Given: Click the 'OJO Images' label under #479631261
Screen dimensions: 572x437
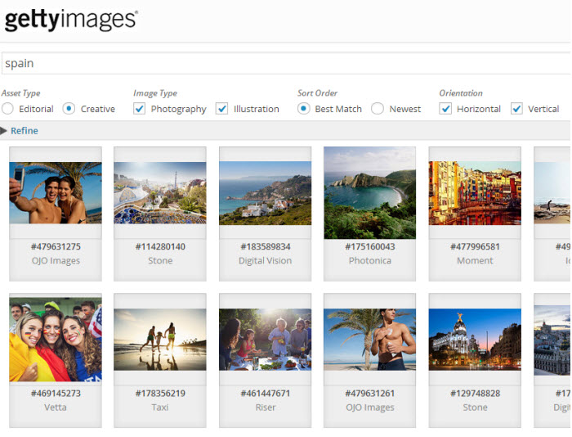Looking at the screenshot, I should coord(370,408).
